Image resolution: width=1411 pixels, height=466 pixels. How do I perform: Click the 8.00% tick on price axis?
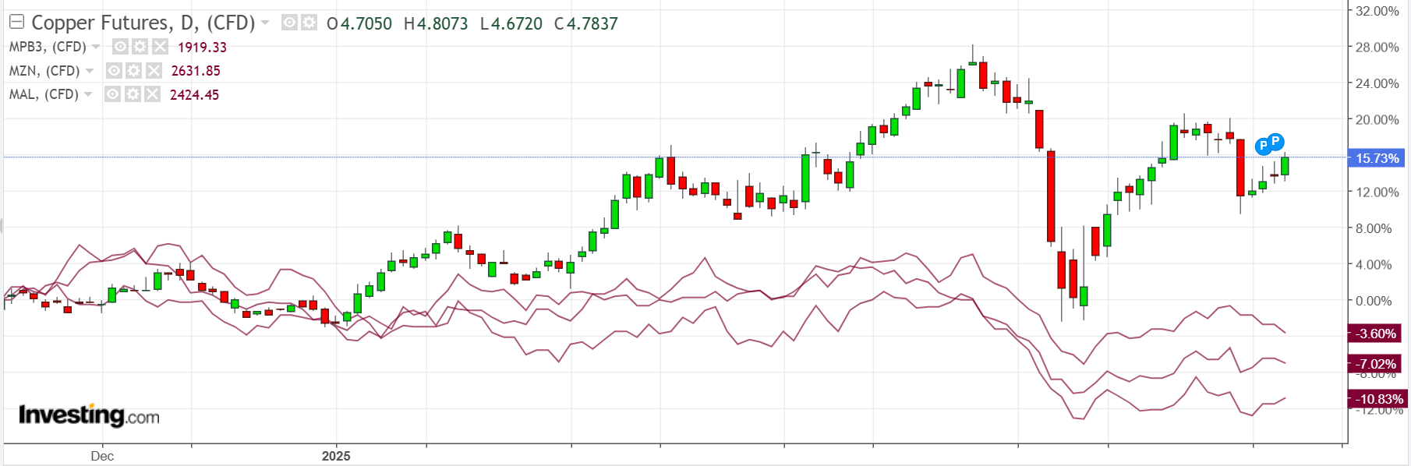[1374, 228]
